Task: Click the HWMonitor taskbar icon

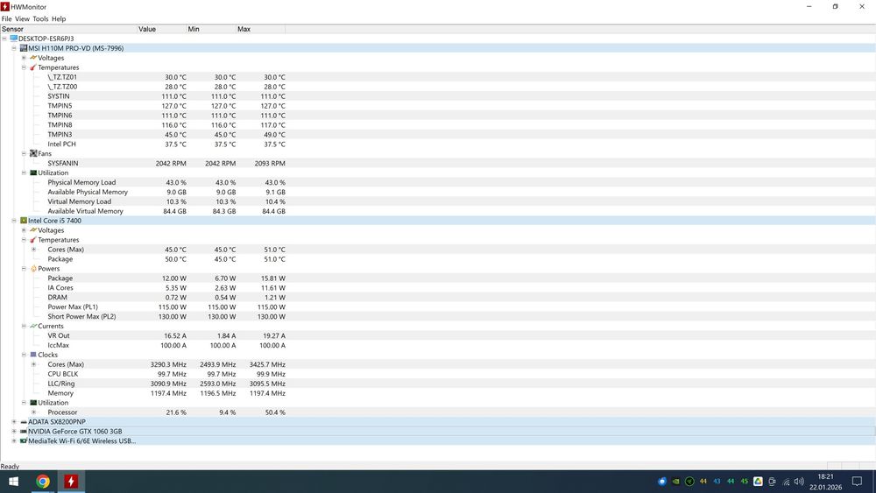Action: click(x=71, y=481)
